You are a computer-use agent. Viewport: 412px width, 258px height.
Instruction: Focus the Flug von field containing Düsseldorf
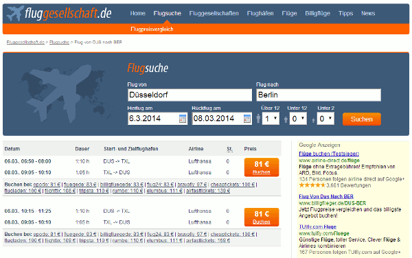click(190, 95)
